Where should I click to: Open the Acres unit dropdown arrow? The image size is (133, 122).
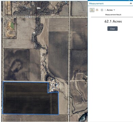pos(114,10)
